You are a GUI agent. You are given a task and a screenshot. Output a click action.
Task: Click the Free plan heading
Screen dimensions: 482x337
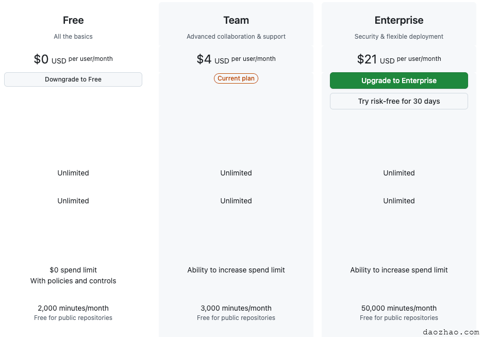[73, 20]
